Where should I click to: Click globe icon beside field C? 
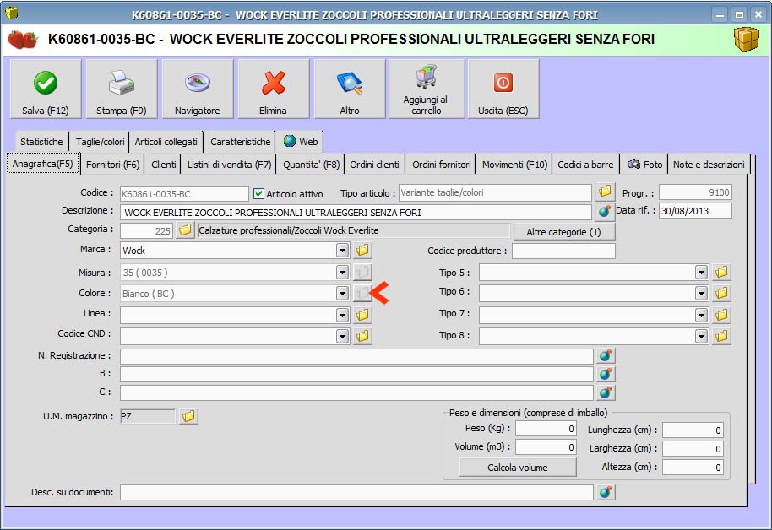pyautogui.click(x=606, y=392)
